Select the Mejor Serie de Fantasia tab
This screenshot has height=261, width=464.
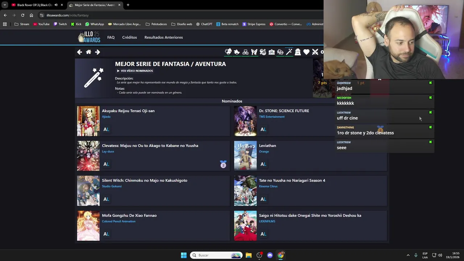95,5
